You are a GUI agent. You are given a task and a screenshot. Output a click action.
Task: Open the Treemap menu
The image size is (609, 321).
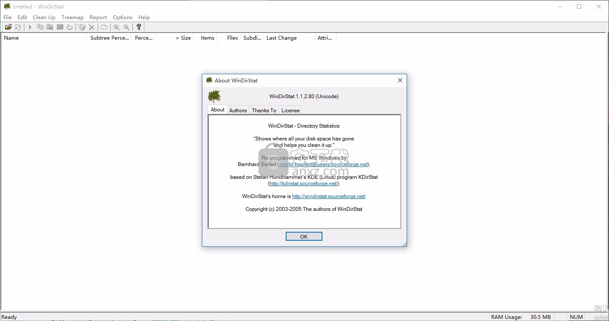73,18
